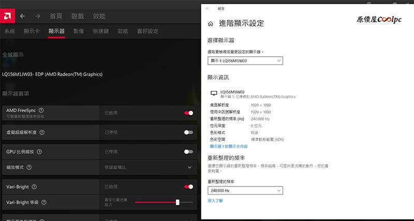Click the 已停用 status text for GPU 比例縮放
This screenshot has width=414, height=221.
pyautogui.click(x=111, y=152)
